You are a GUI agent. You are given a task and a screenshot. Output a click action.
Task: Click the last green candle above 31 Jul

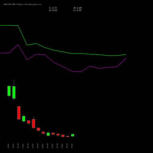click(73, 135)
